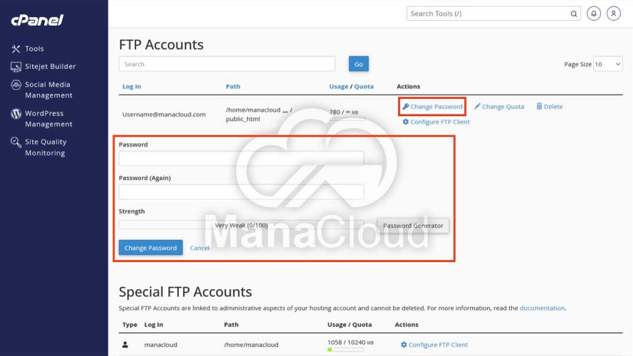Open the Page Size dropdown
Viewport: 633px width, 356px height.
coord(608,63)
